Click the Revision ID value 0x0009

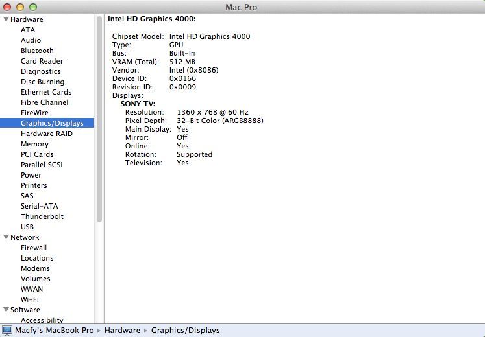tap(182, 87)
